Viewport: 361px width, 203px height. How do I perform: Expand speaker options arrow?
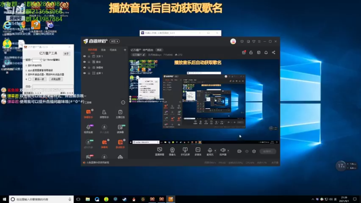pos(228,151)
